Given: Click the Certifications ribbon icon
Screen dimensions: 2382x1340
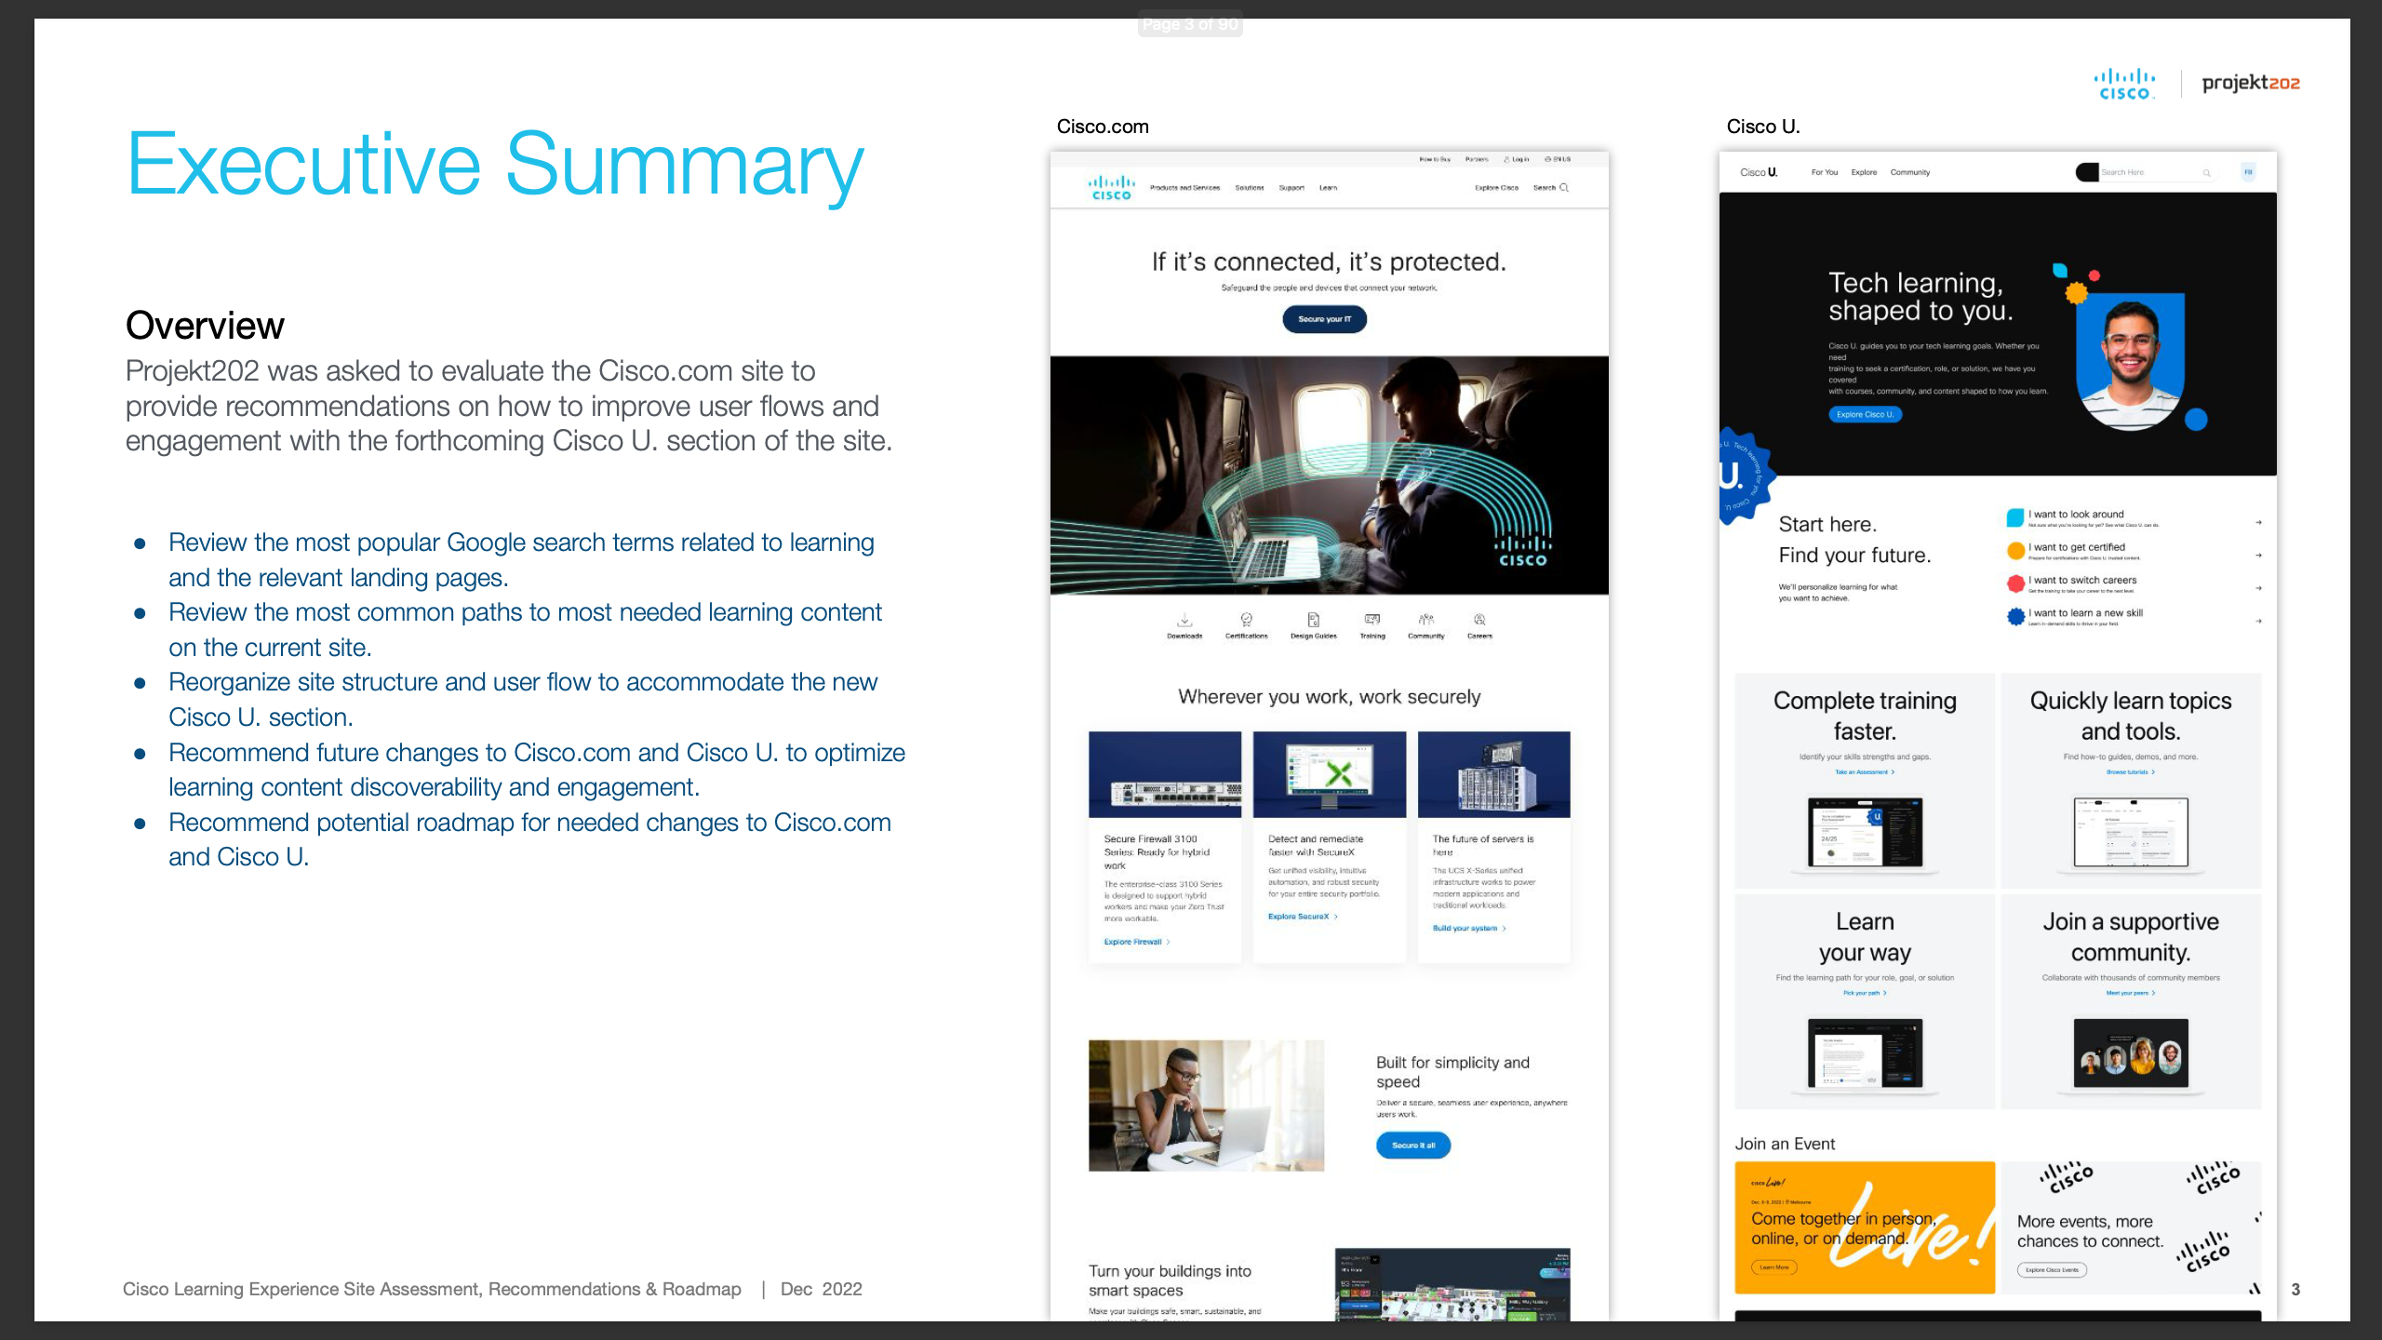Looking at the screenshot, I should coord(1246,620).
